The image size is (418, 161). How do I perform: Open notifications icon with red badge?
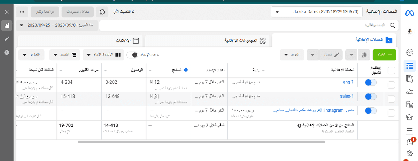pos(410,142)
